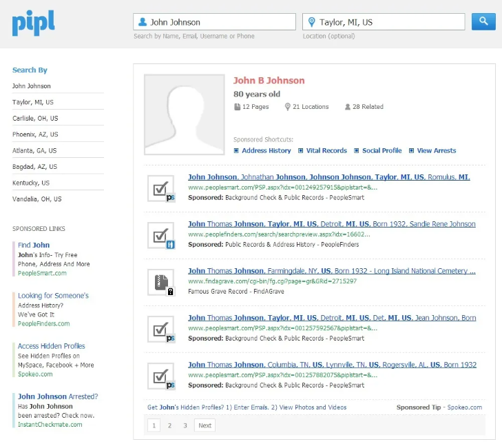Filter search by Kentucky, US
This screenshot has width=502, height=444.
pos(31,183)
